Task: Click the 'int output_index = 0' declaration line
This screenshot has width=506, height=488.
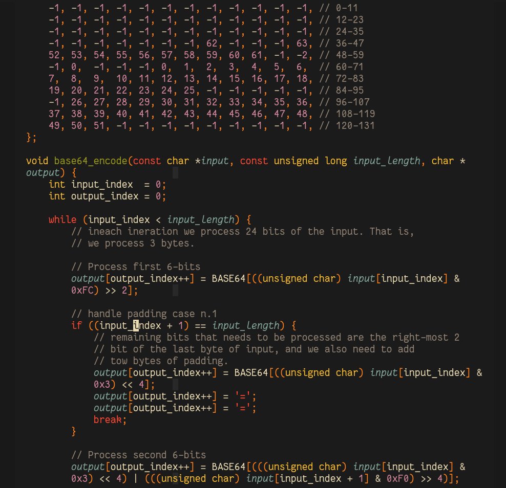Action: [x=108, y=196]
